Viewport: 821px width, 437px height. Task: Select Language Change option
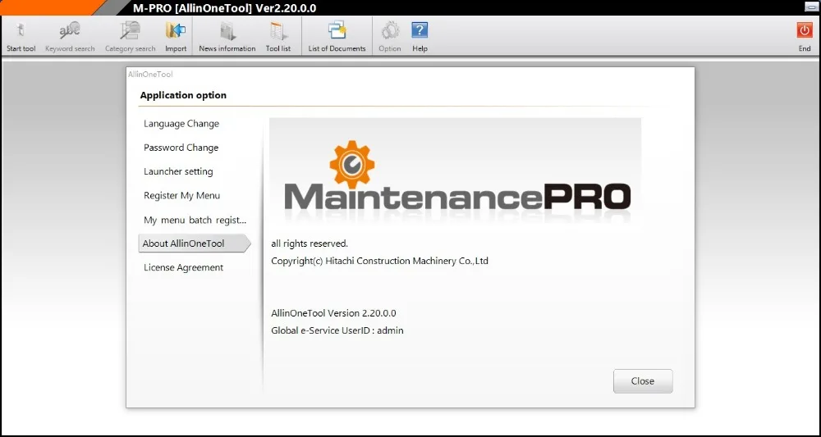181,124
